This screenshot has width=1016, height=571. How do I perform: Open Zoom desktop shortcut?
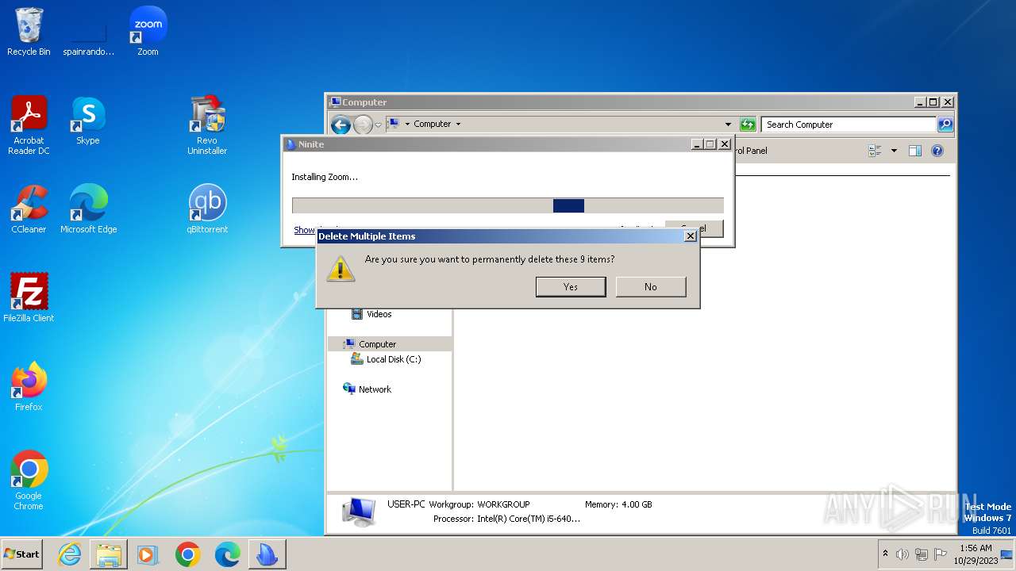[x=148, y=32]
